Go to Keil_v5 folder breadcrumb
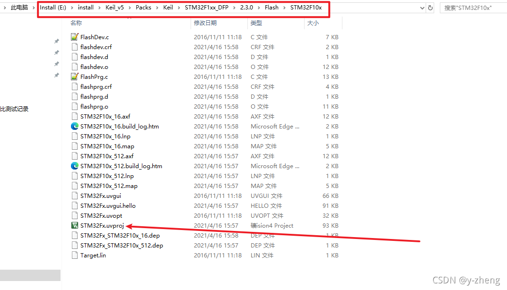Viewport: 507px width, 290px height. coord(114,8)
